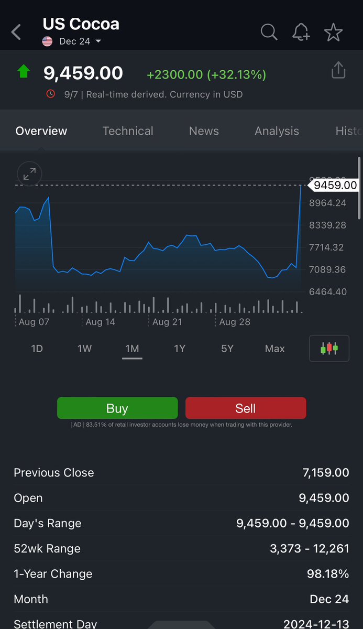Select the 1Y chart range

point(180,349)
